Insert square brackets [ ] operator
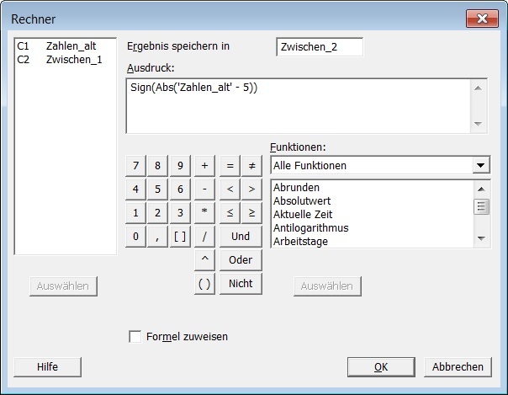 click(180, 237)
